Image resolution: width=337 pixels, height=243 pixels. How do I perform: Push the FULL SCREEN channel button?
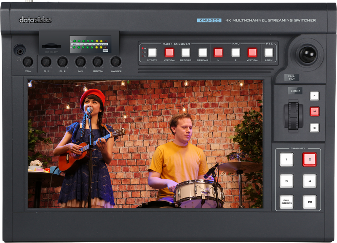click(x=286, y=202)
